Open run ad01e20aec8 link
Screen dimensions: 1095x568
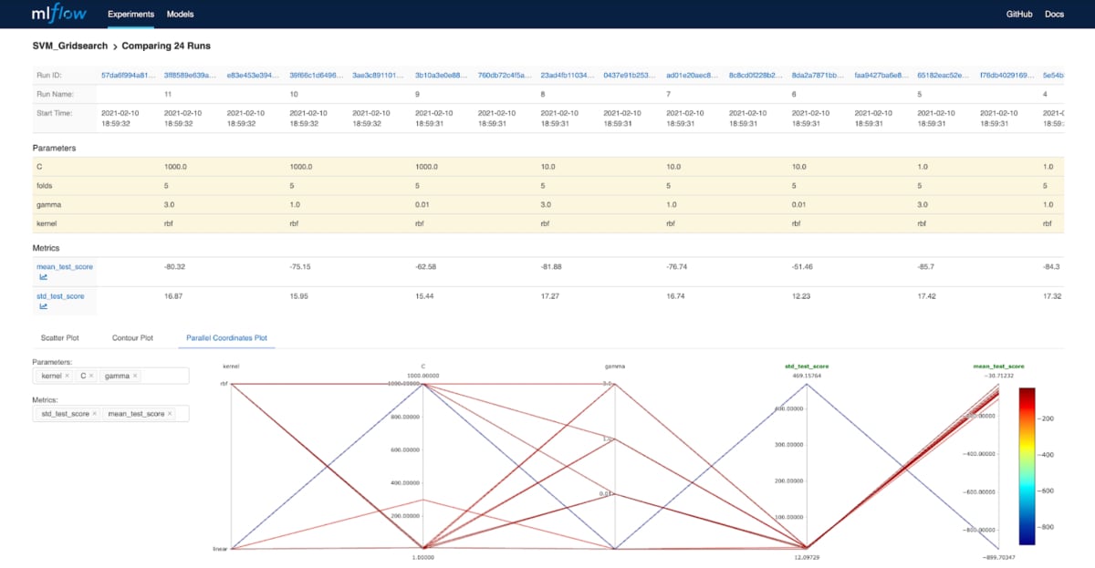coord(694,76)
